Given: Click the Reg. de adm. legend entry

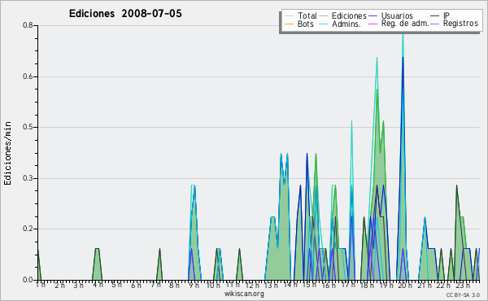Looking at the screenshot, I should (405, 24).
